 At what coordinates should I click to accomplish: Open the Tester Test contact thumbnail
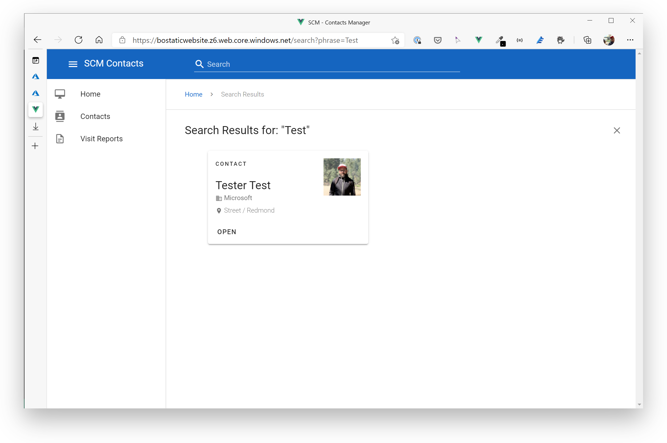click(342, 176)
